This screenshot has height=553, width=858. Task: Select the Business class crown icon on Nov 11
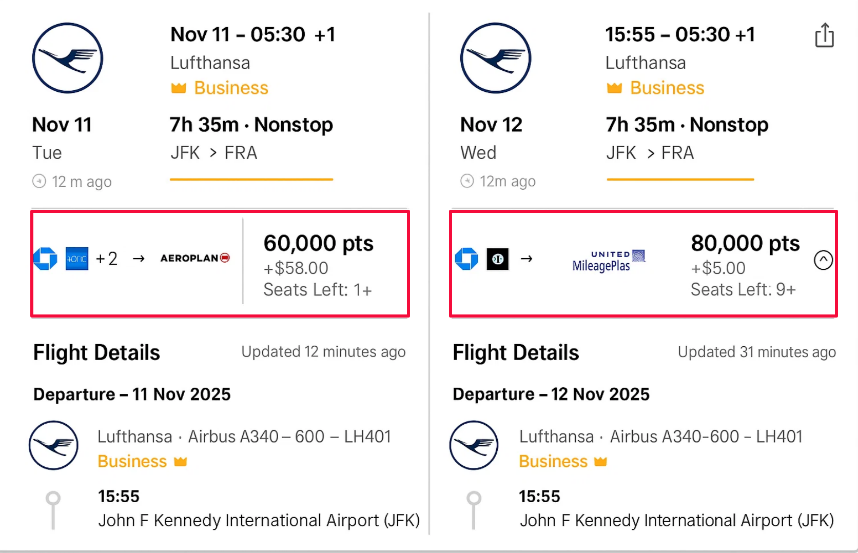point(178,88)
